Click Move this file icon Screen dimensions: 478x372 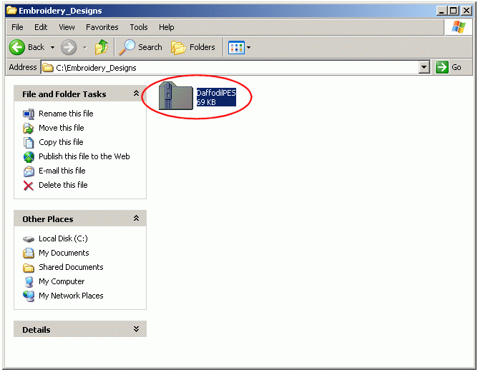(x=29, y=128)
